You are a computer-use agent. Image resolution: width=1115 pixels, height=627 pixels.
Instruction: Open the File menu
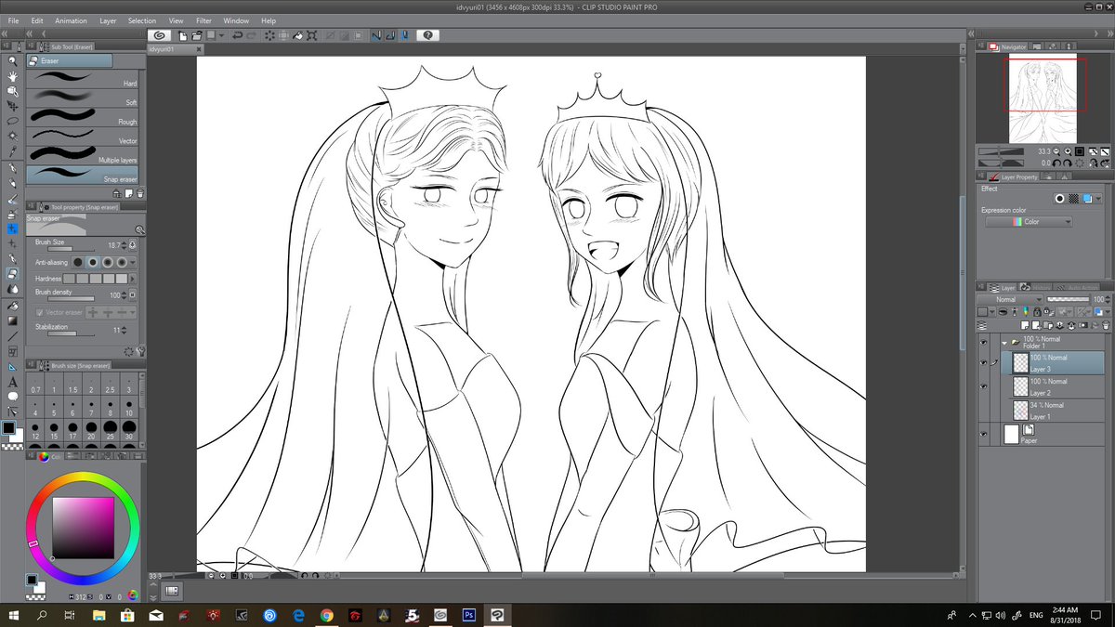tap(13, 20)
